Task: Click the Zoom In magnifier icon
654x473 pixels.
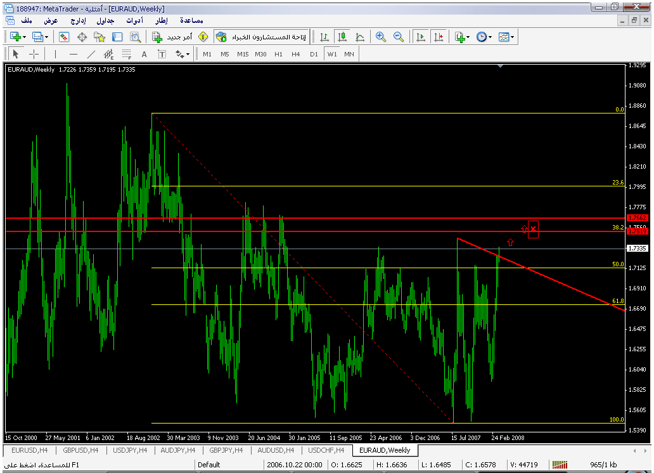Action: tap(381, 37)
